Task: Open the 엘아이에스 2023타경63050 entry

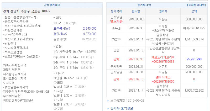Action: click(x=163, y=79)
